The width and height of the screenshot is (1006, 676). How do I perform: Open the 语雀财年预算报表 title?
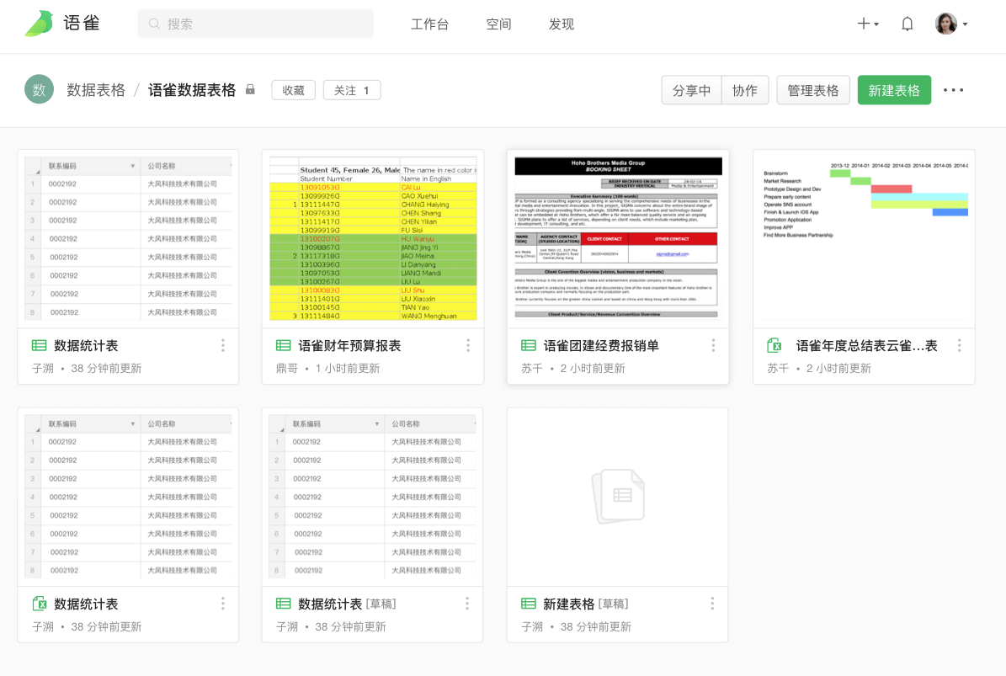[x=349, y=346]
